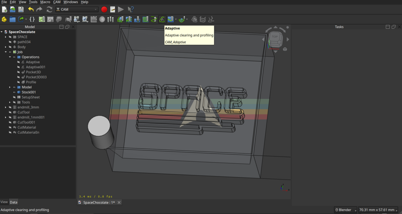
Task: Click the small cube icon below the navigation cube
Action: click(285, 49)
